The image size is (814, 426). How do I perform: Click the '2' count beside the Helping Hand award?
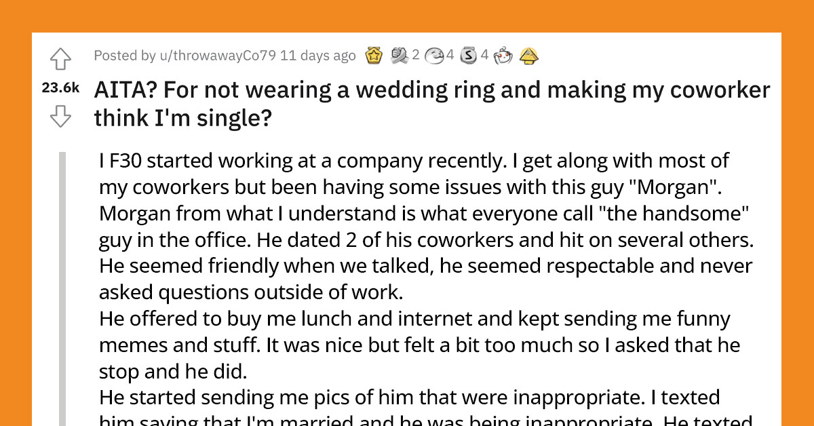pyautogui.click(x=415, y=56)
